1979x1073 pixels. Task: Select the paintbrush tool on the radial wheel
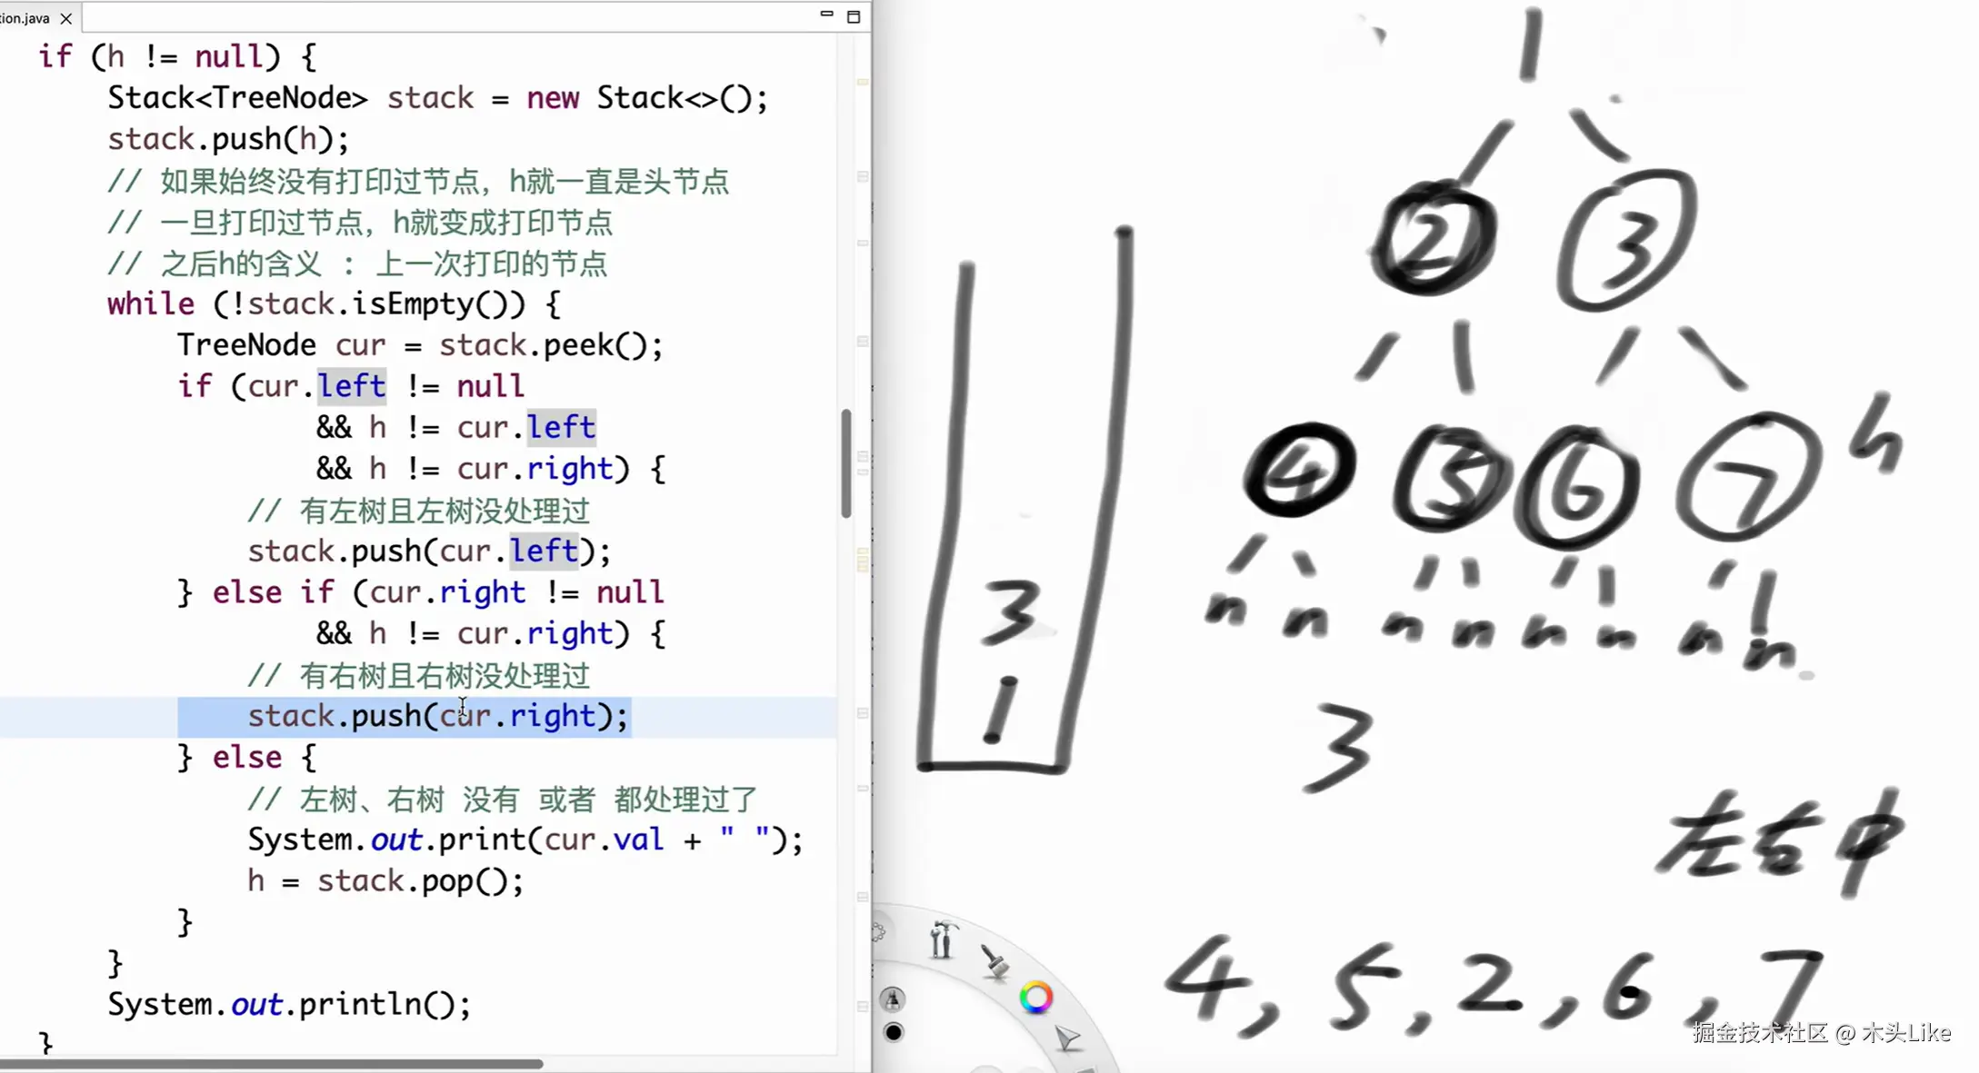[x=996, y=963]
